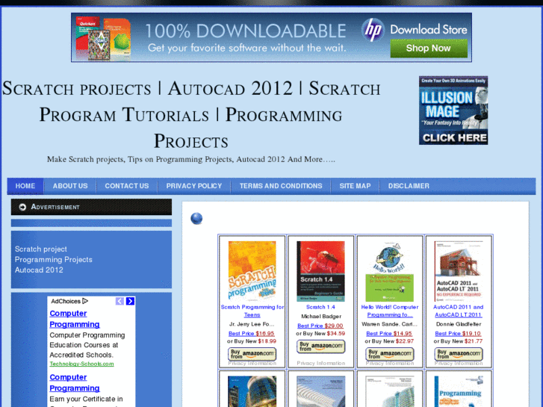
Task: Click Best Price $16.95 link
Action: (252, 333)
